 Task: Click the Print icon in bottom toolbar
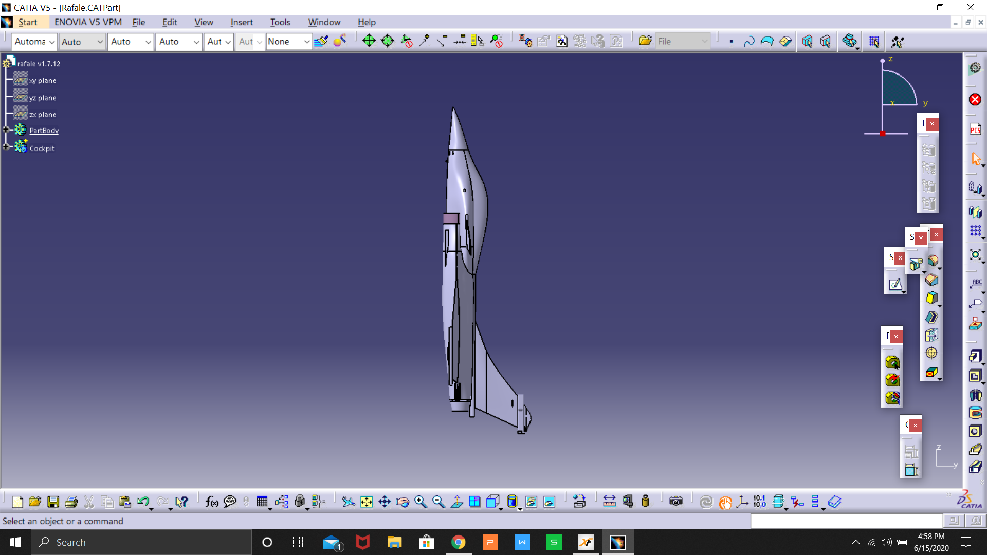point(71,502)
